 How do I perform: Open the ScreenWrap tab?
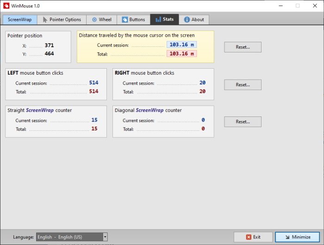point(20,19)
